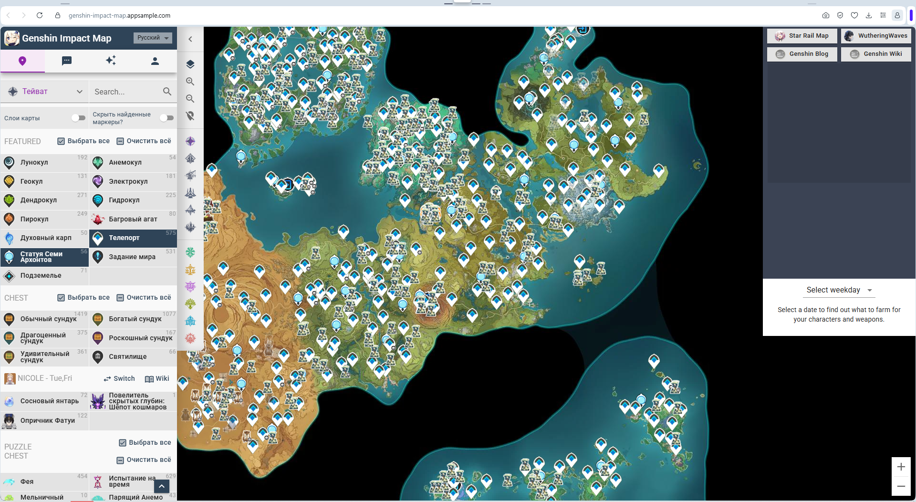This screenshot has height=502, width=916.
Task: Click the Search markers input field
Action: 127,92
